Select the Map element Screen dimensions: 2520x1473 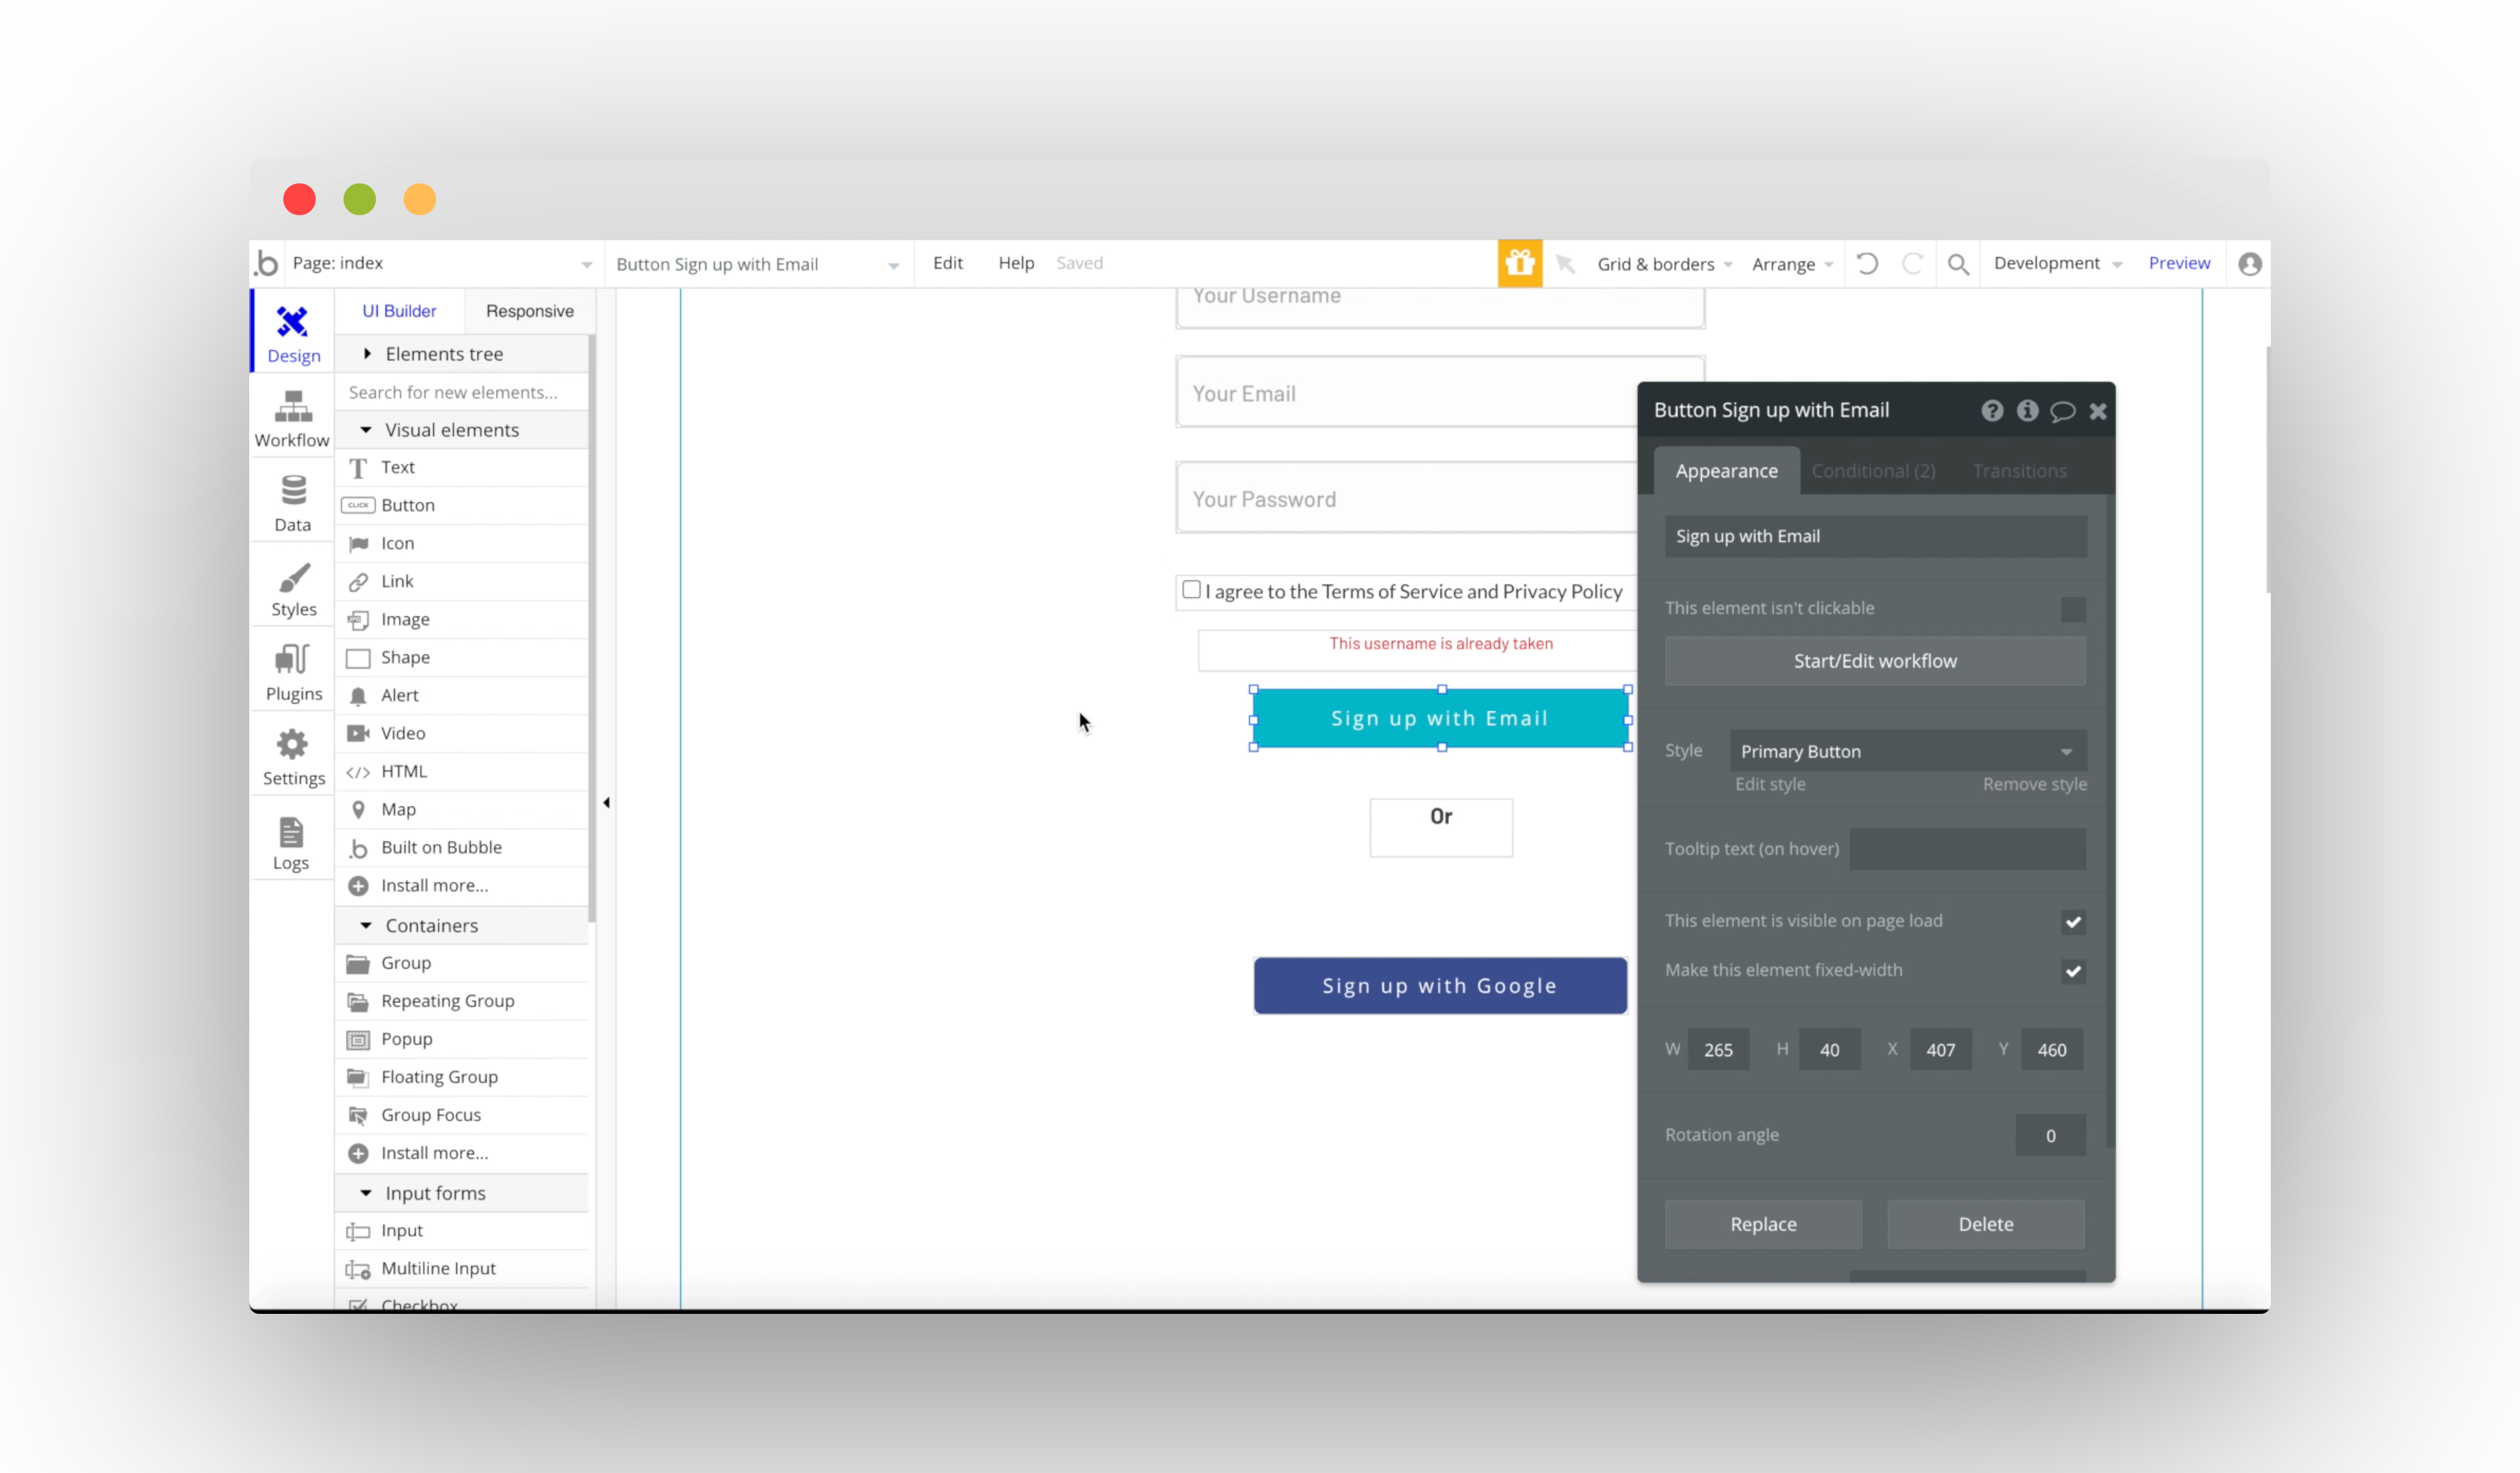tap(462, 809)
